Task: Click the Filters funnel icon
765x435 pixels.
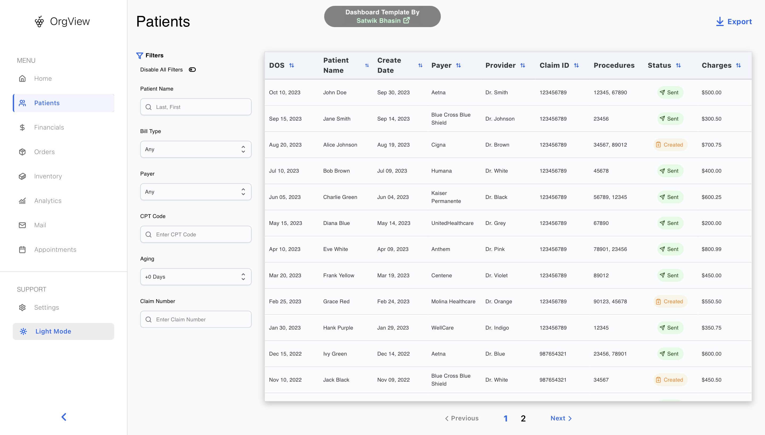Action: (139, 55)
